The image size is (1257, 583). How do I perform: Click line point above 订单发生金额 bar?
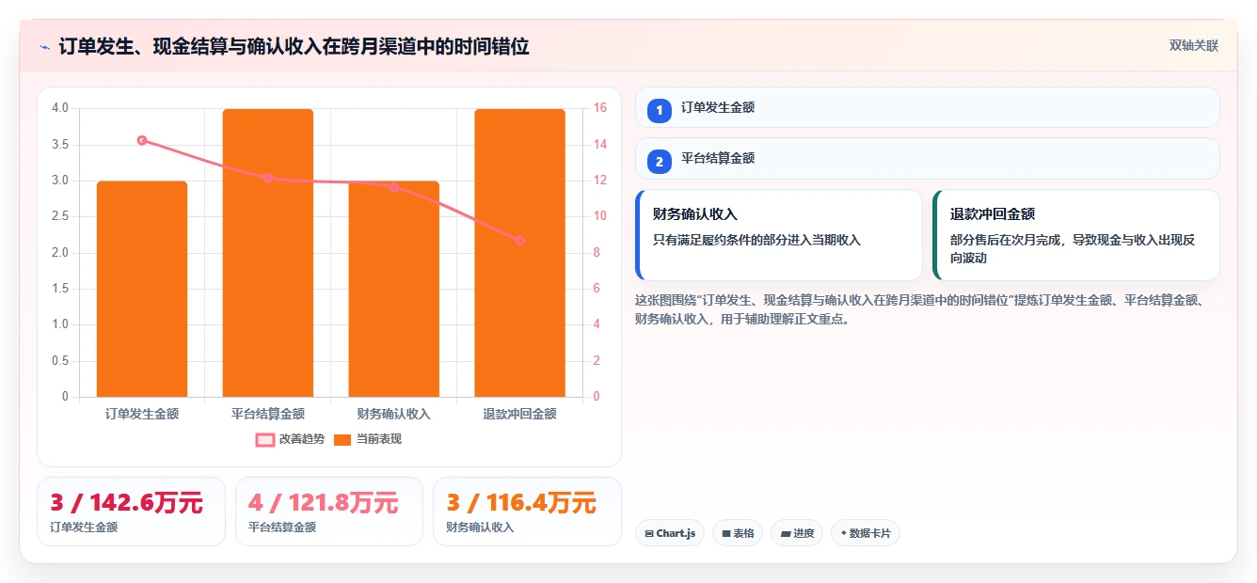[x=142, y=140]
